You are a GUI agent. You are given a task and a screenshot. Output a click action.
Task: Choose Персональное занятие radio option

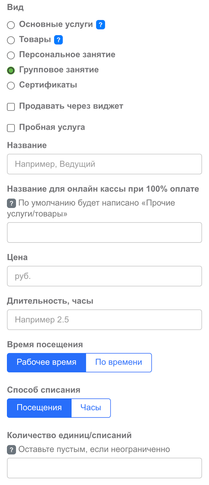point(11,55)
